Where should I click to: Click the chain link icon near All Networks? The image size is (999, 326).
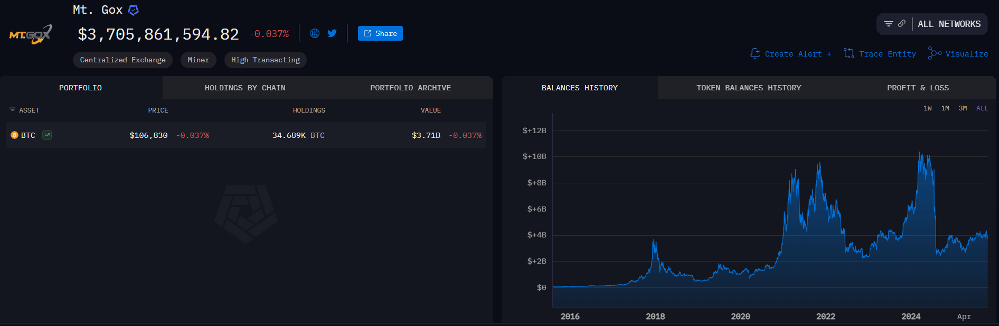click(x=902, y=24)
